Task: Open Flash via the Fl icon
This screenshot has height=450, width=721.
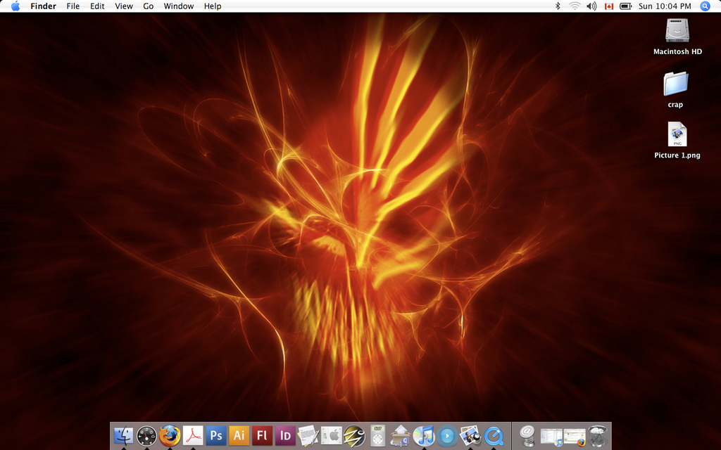Action: pyautogui.click(x=263, y=436)
